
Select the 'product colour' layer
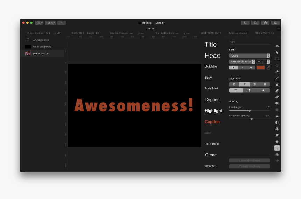coord(41,53)
